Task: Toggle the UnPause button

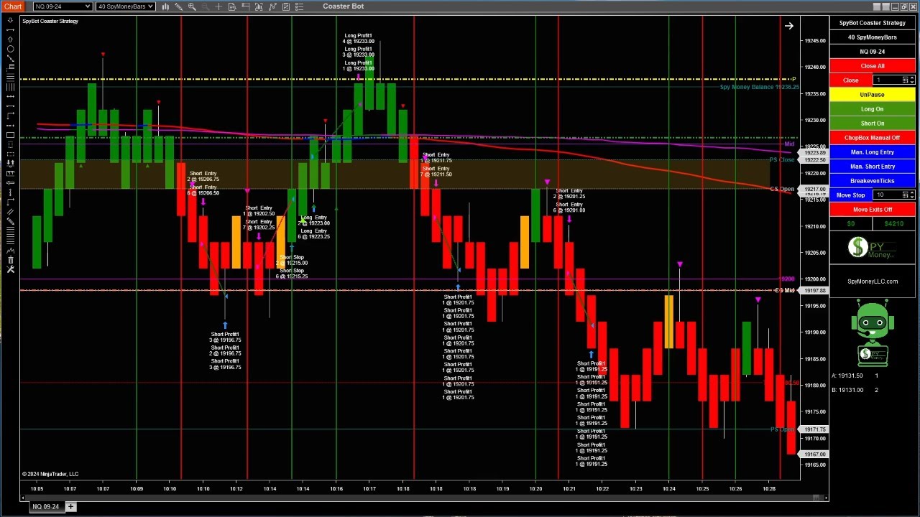Action: click(x=872, y=94)
